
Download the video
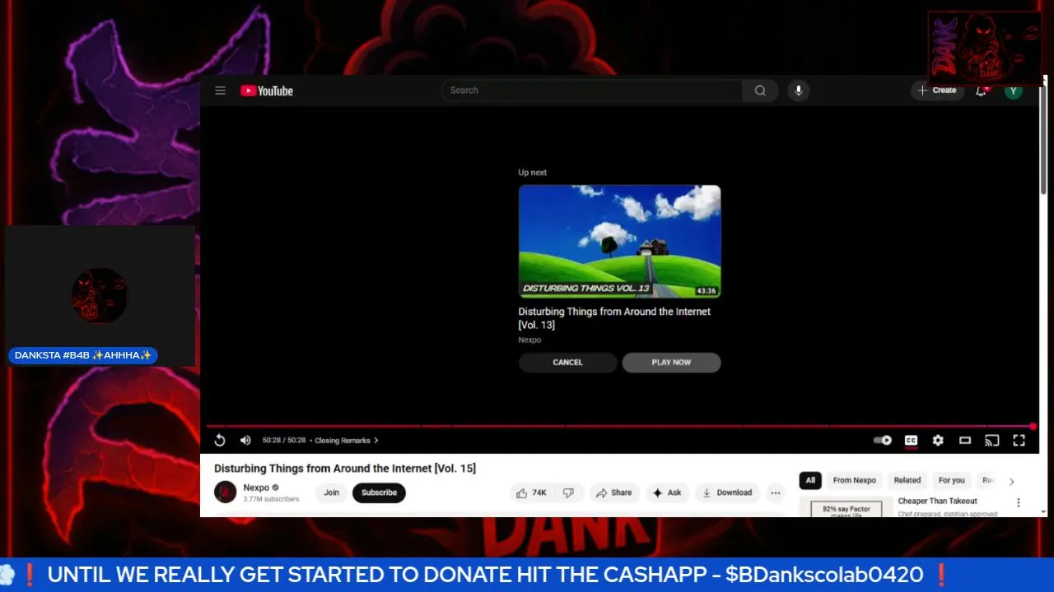(x=727, y=493)
